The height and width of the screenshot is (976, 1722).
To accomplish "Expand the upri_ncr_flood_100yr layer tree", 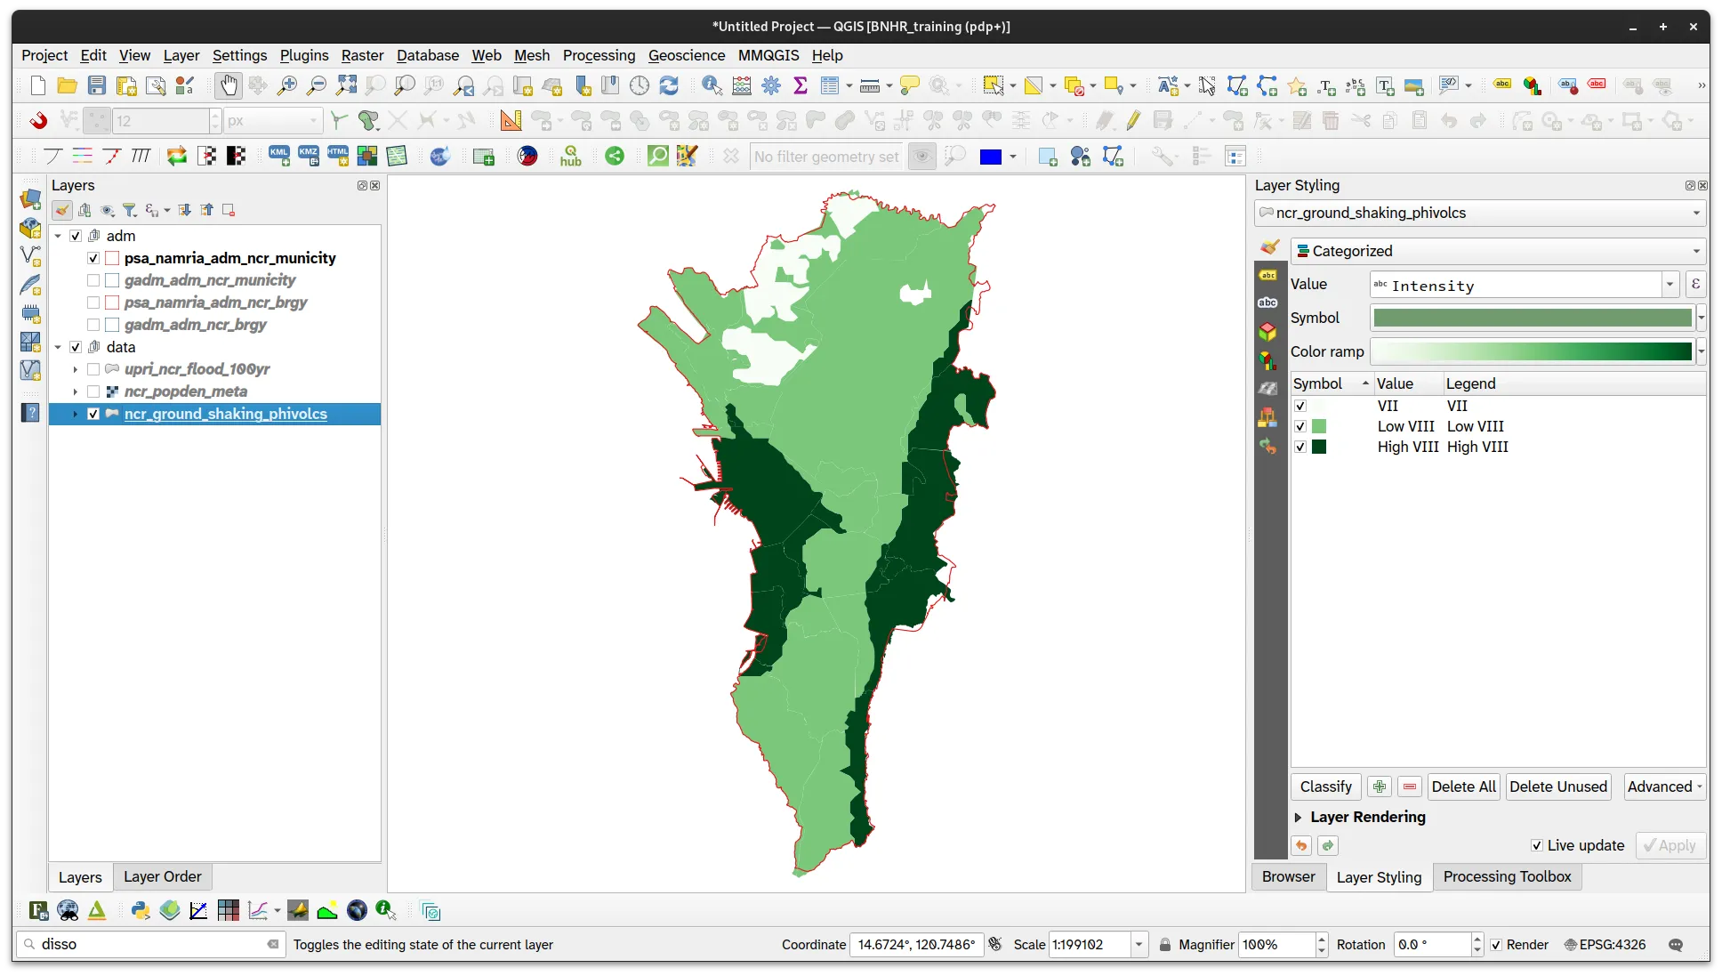I will [75, 369].
